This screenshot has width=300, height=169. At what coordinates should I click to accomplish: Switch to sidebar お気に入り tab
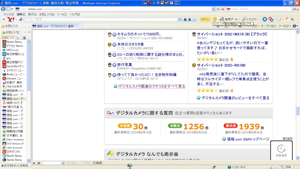(8, 38)
